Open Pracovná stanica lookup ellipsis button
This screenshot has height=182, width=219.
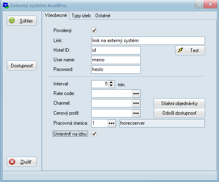111,123
